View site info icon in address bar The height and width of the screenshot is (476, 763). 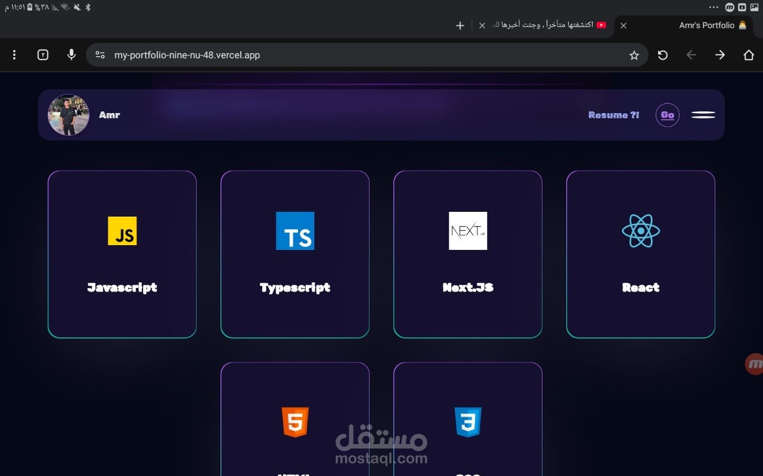[x=100, y=55]
